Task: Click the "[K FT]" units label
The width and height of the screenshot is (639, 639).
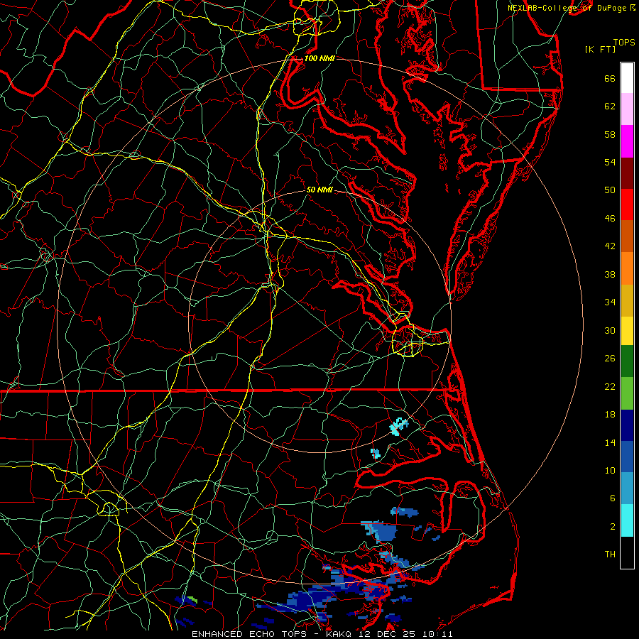Action: [x=600, y=49]
